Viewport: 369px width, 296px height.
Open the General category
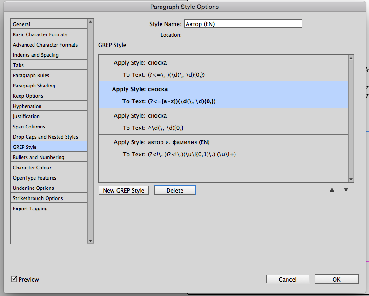[49, 24]
